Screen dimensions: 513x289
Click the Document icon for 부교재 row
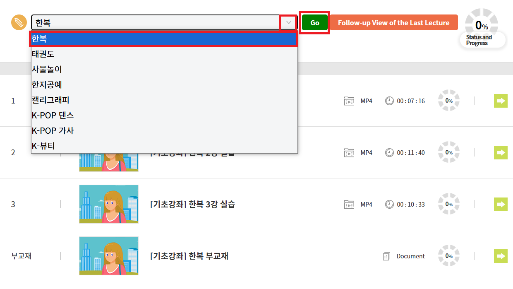(x=387, y=256)
